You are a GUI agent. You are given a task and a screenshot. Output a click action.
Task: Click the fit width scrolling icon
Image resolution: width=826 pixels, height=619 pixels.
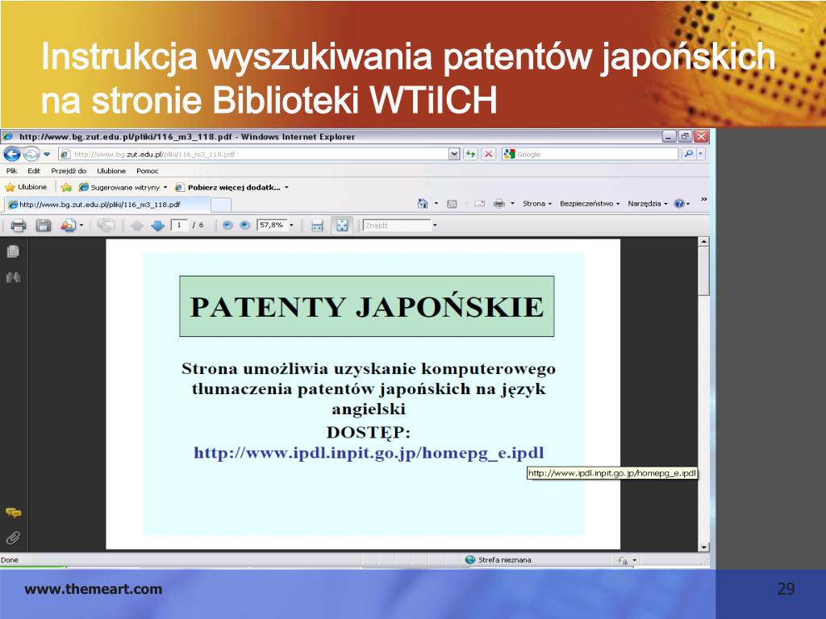[317, 226]
